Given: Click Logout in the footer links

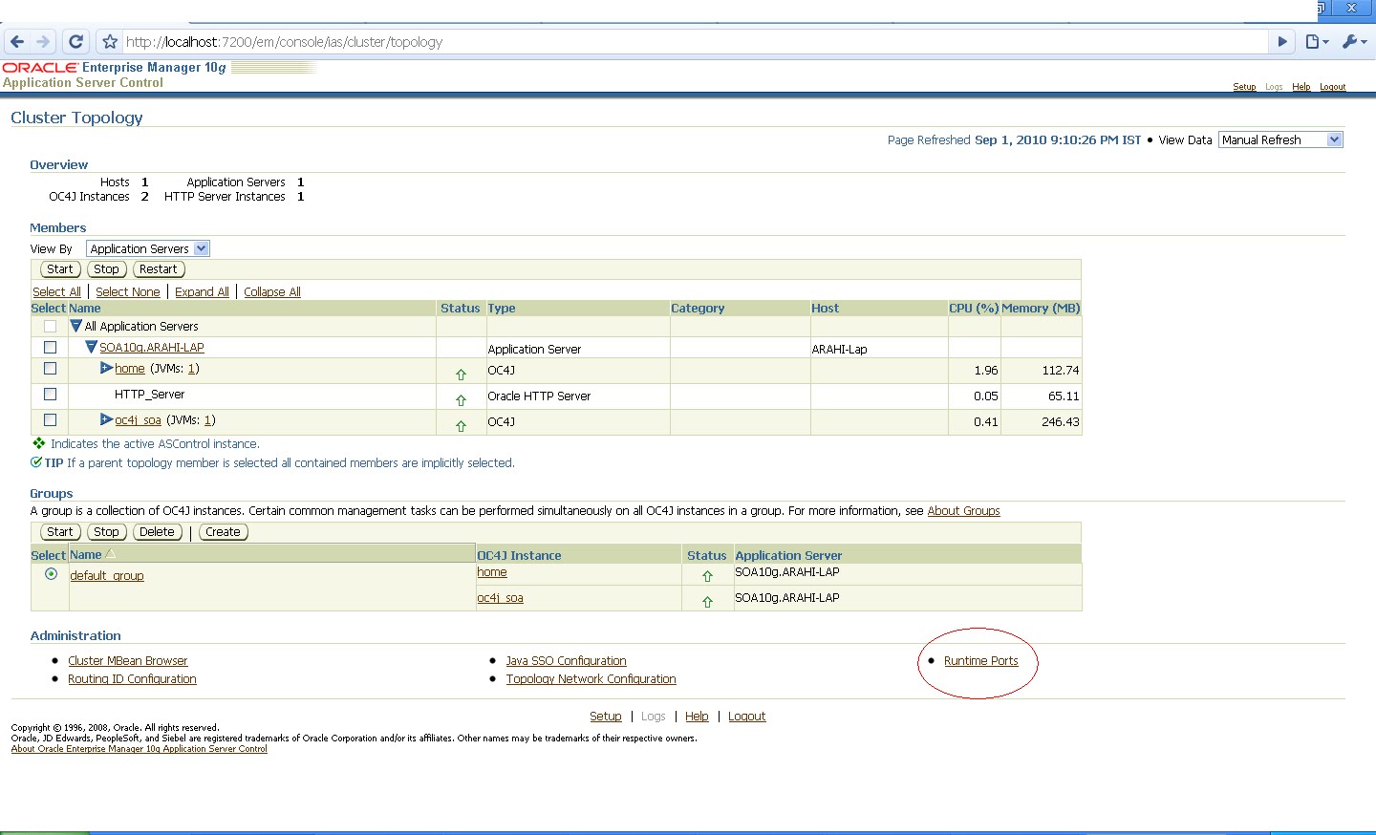Looking at the screenshot, I should click(747, 717).
